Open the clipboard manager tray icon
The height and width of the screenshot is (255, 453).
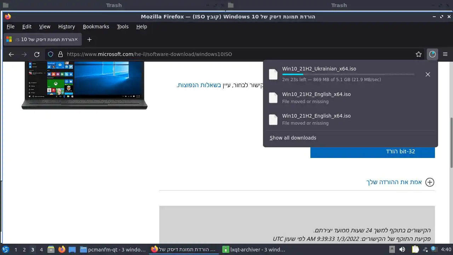415,250
